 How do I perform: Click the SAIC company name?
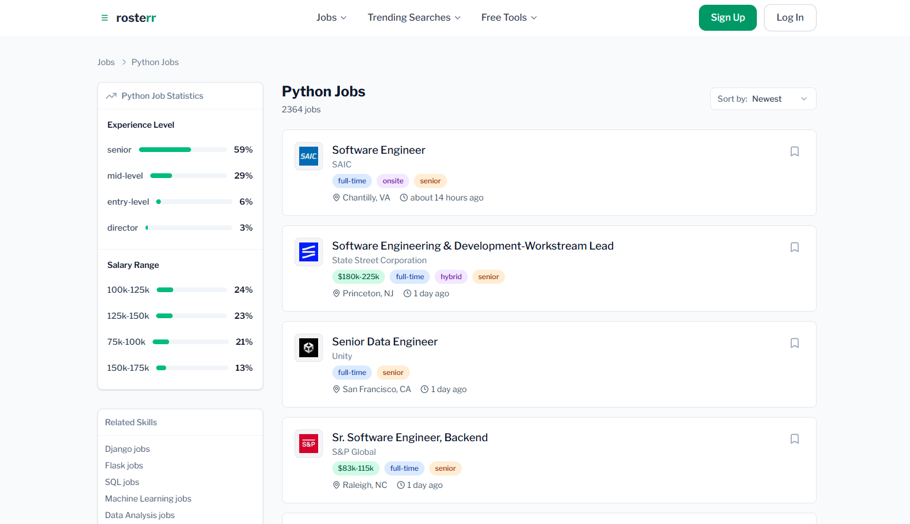pos(341,164)
